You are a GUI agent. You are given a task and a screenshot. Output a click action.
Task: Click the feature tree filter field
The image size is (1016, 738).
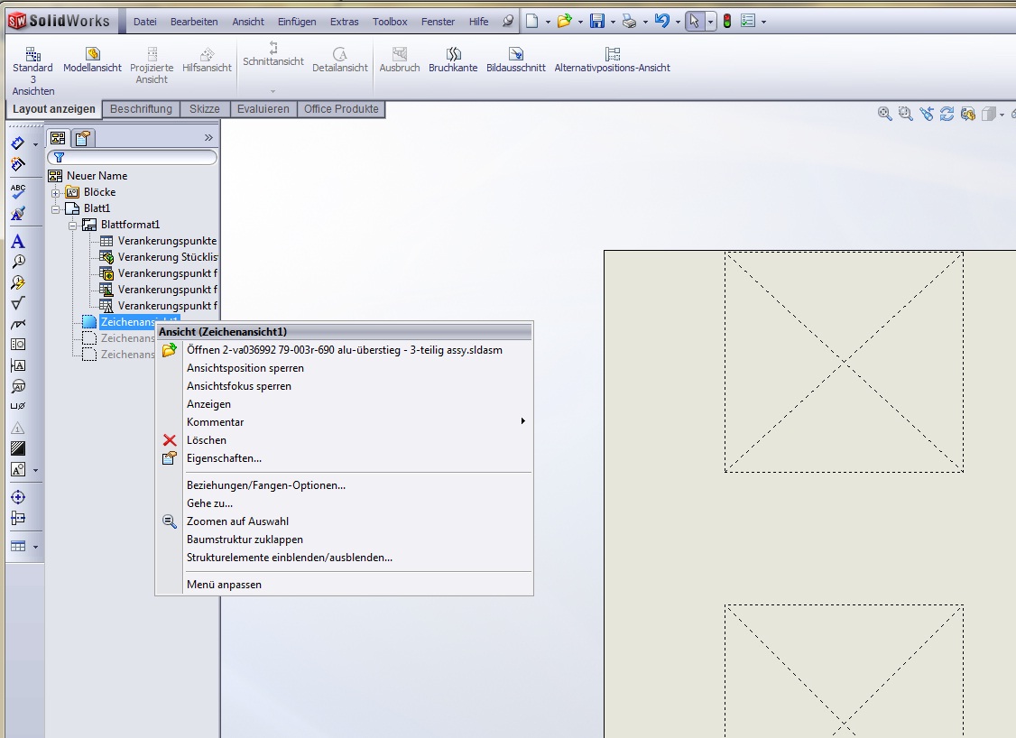coord(132,158)
